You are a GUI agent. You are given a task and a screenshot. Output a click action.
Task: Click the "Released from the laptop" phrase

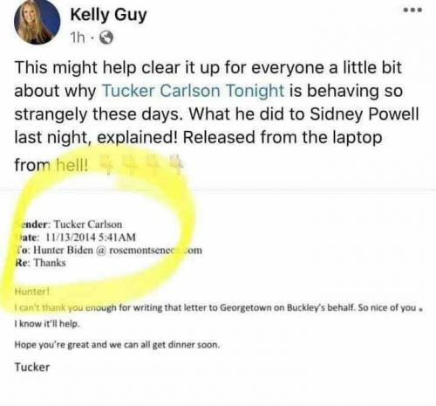point(283,137)
